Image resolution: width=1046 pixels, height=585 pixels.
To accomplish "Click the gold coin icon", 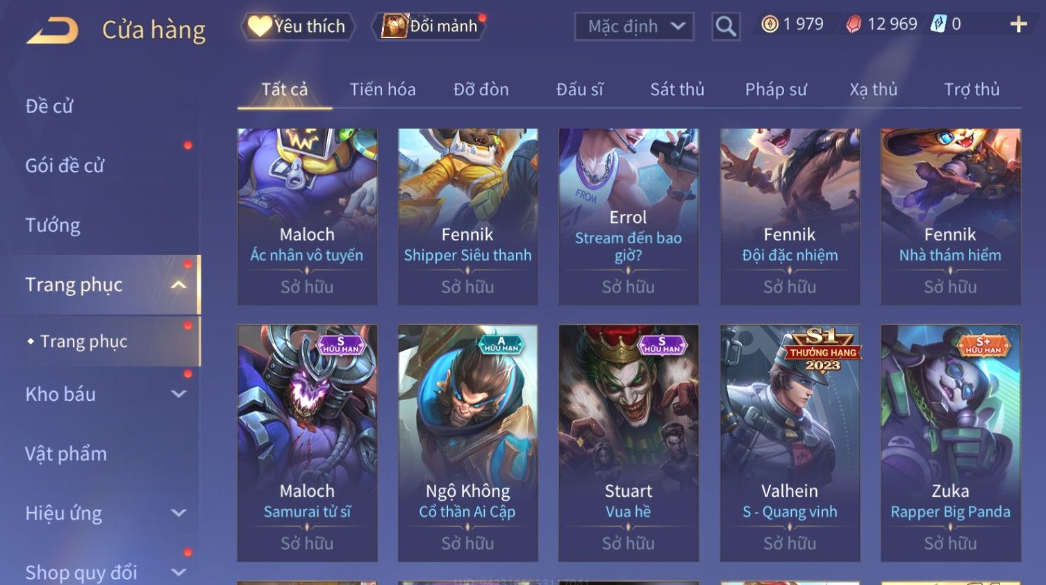I will coord(770,24).
